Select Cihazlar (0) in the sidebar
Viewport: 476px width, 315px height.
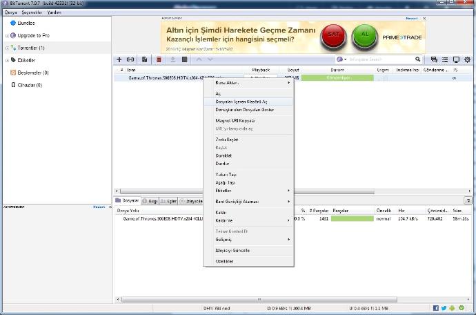(30, 85)
